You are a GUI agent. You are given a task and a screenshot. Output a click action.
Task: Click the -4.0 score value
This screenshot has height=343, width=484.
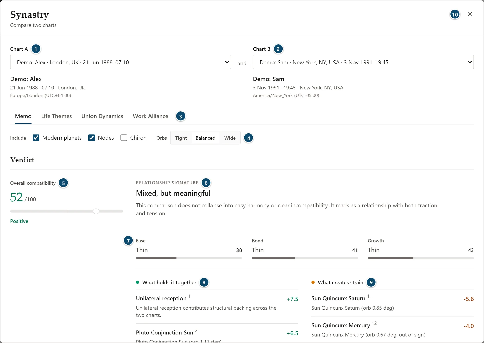coord(469,326)
